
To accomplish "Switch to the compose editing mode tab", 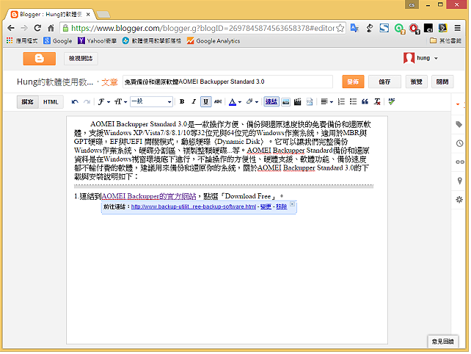I will point(28,102).
